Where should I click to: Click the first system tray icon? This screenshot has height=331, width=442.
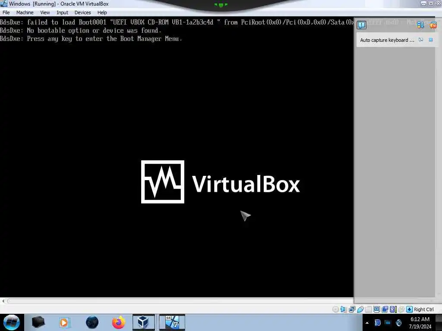coord(377,323)
